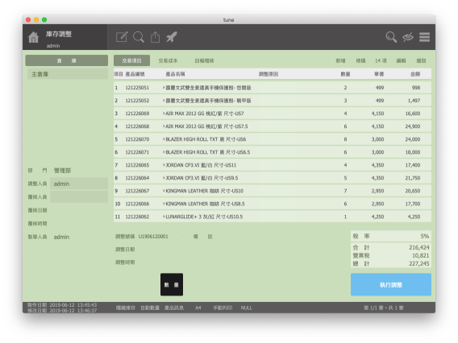Click the magnifier icon at top right

coord(391,37)
